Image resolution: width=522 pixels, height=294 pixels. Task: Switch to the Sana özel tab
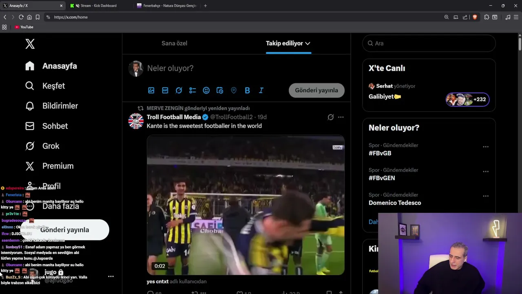coord(175,43)
